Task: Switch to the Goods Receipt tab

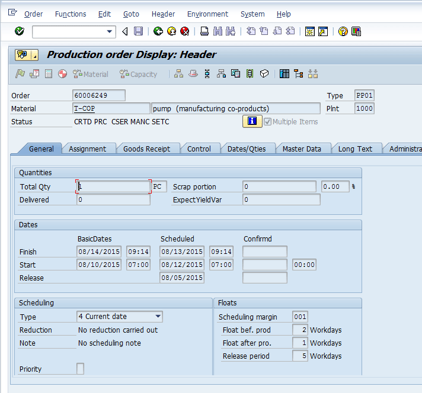Action: pos(146,149)
